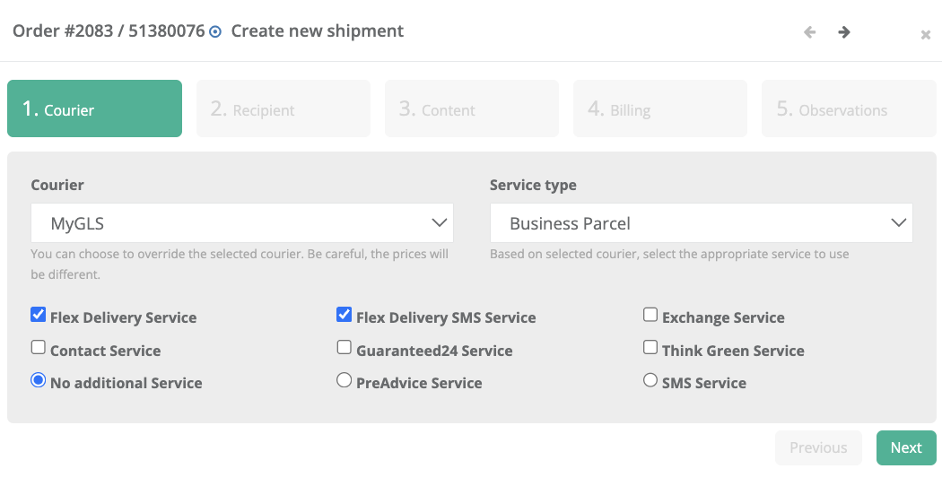Go to the 3. Content step tab
The image size is (942, 486).
tap(471, 109)
